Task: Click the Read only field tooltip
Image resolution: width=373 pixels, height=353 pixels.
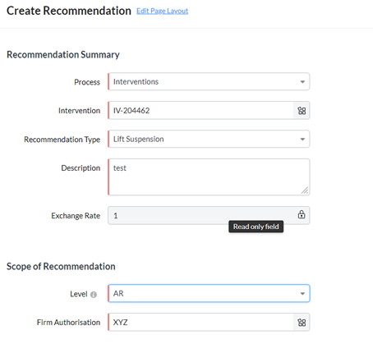Action: point(256,227)
